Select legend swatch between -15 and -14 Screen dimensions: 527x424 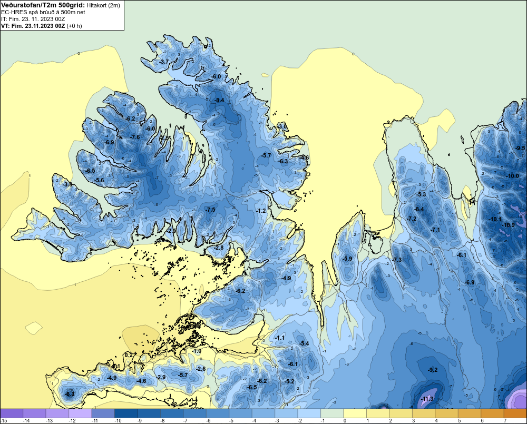click(12, 413)
